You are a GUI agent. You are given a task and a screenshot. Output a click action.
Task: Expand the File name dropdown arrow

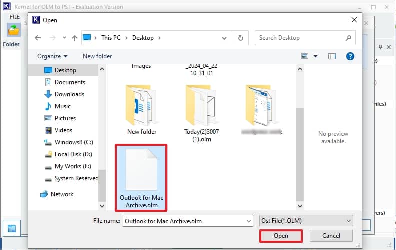[x=249, y=221]
